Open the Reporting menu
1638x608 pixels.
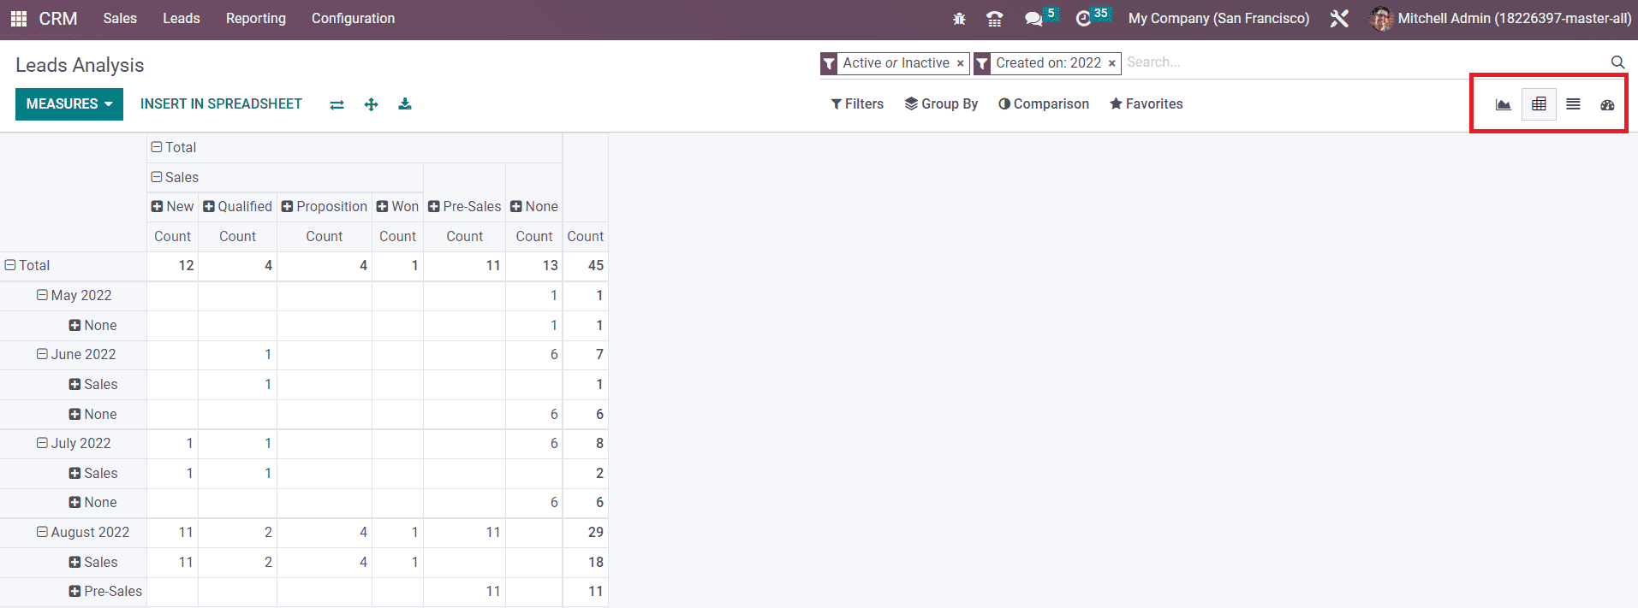coord(255,19)
